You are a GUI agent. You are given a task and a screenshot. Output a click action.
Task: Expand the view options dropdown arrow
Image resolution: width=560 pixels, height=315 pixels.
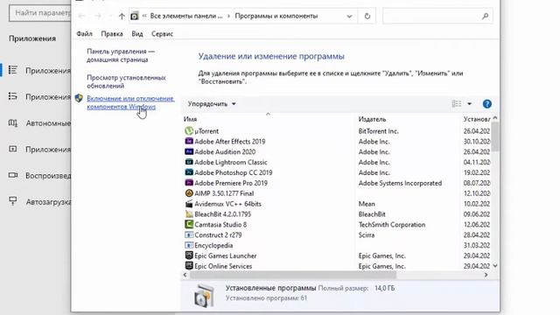pyautogui.click(x=469, y=104)
